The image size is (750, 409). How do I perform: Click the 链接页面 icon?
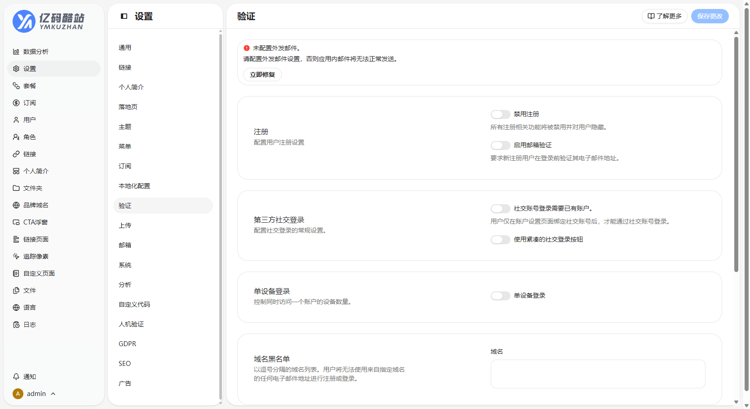[x=16, y=239]
